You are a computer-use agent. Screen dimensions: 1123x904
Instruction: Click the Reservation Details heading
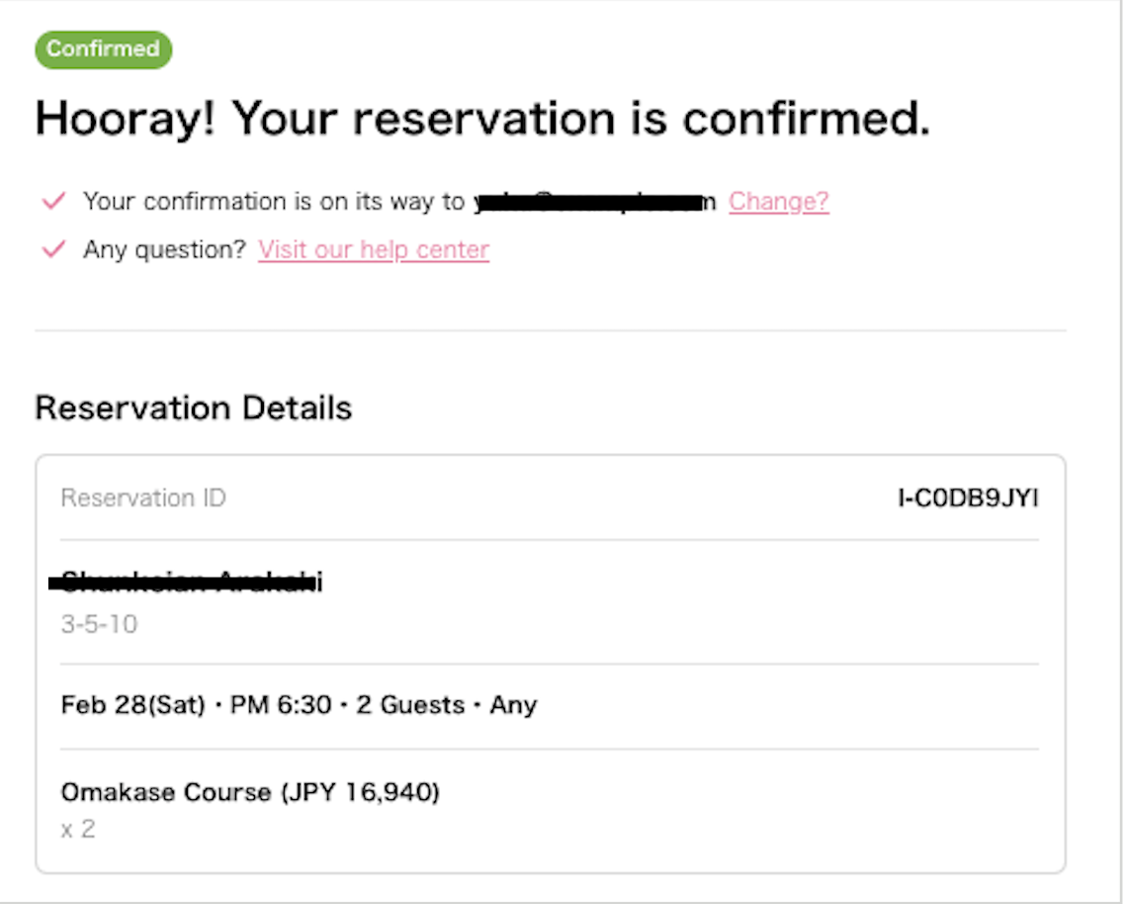point(194,407)
